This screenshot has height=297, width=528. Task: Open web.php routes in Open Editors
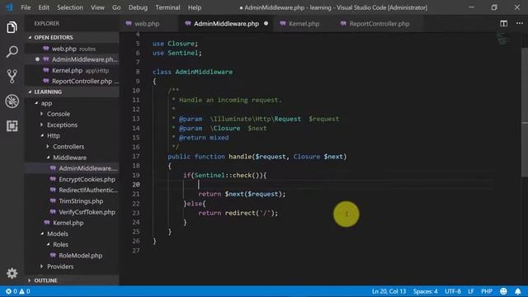point(72,49)
